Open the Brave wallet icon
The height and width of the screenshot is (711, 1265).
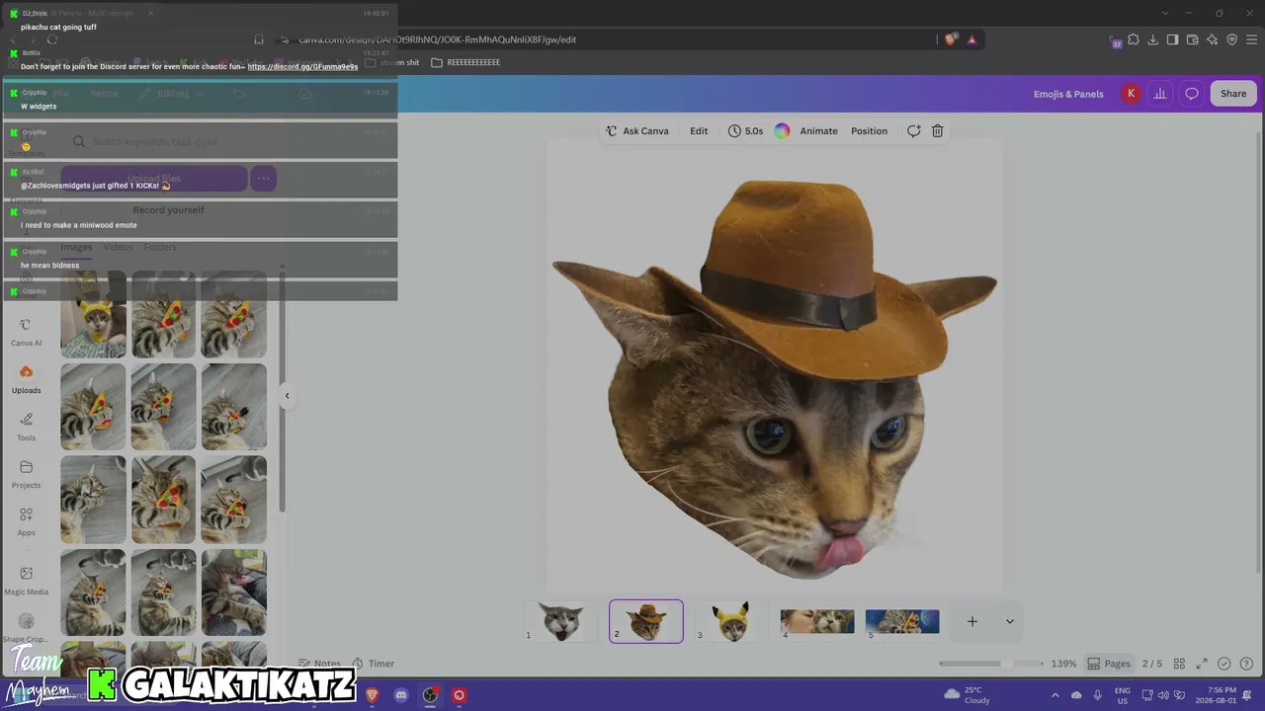coord(1192,39)
